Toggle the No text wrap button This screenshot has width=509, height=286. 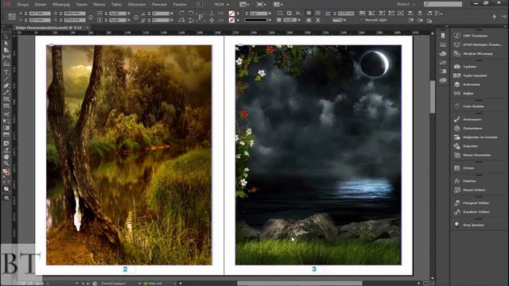click(x=309, y=13)
